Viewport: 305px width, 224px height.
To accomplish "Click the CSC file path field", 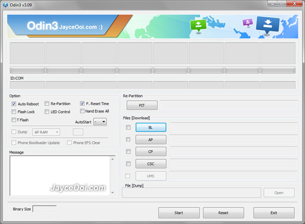I will (234, 164).
